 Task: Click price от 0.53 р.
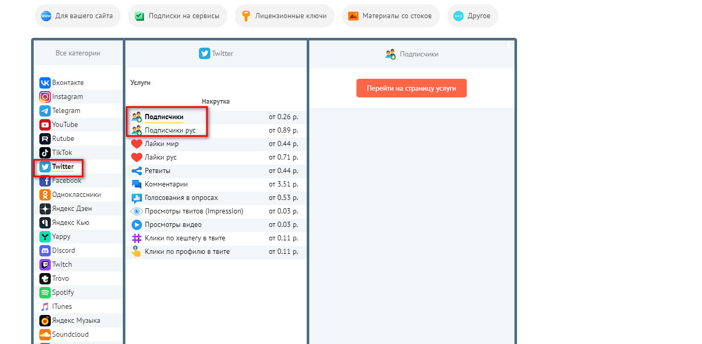(x=283, y=198)
